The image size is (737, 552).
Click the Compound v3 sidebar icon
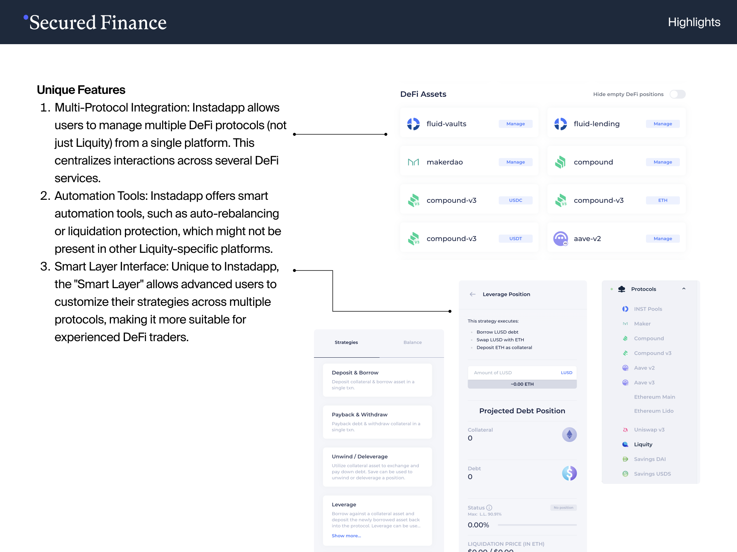625,353
